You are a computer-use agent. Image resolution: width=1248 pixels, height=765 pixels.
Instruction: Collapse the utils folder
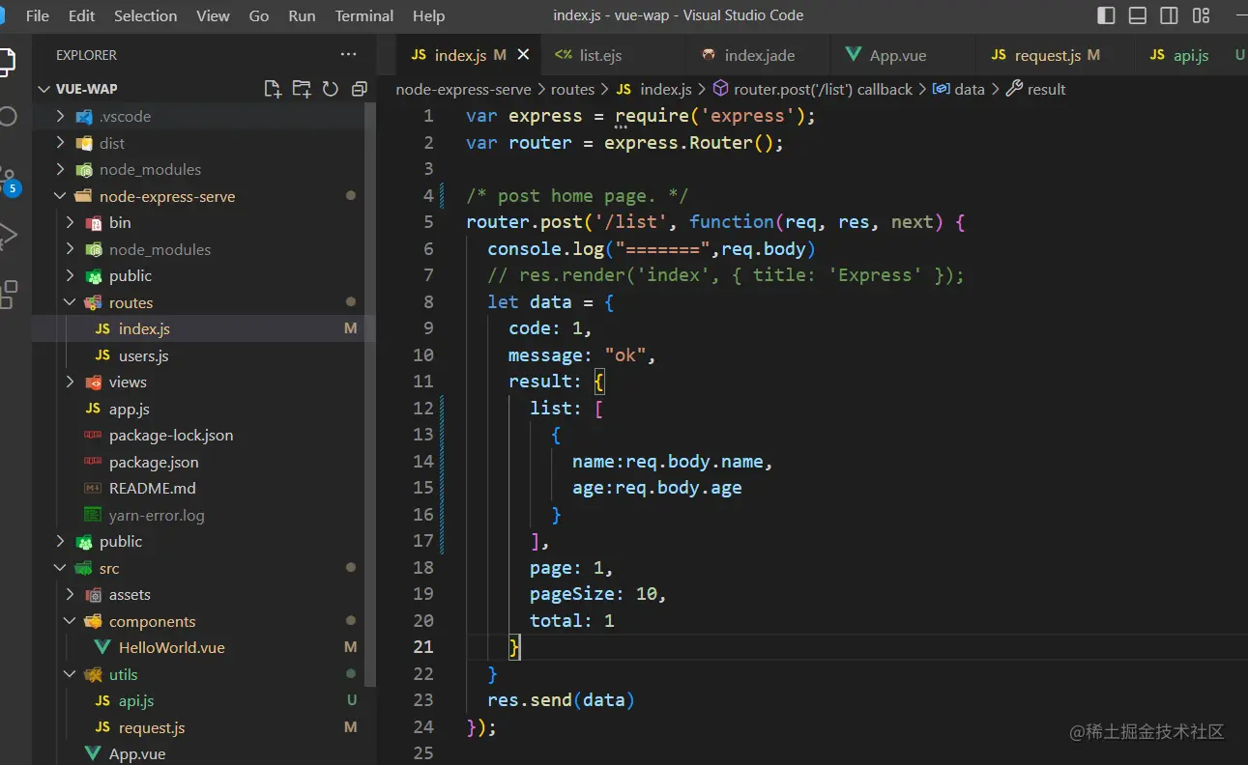(70, 674)
